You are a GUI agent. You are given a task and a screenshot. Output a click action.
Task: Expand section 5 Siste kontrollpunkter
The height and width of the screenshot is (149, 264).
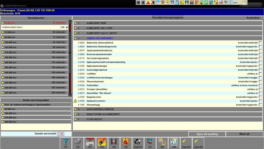tap(75, 109)
